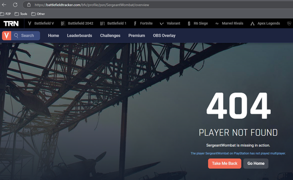293x180 pixels.
Task: Click the Take Me Back button
Action: coord(225,163)
